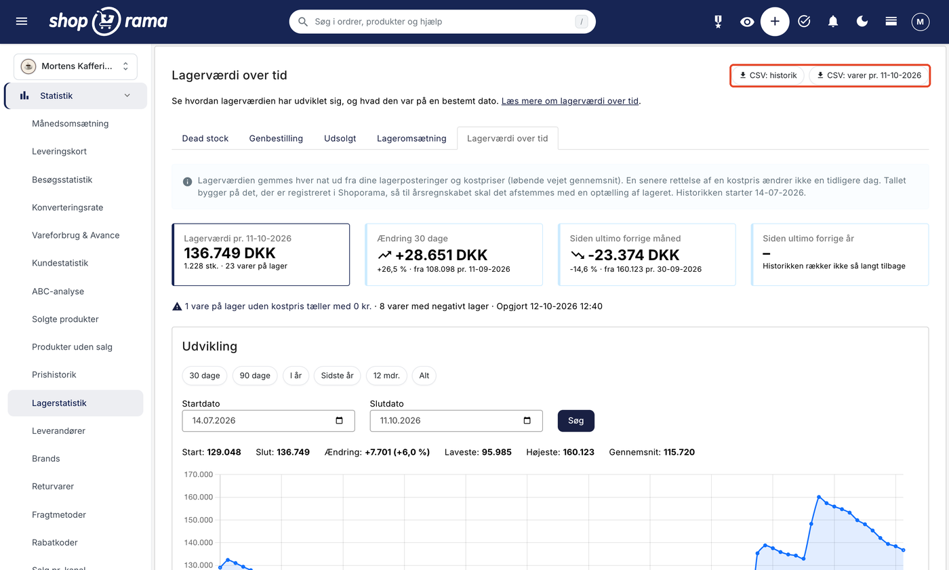
Task: Focus the search orders and products field
Action: (x=442, y=22)
